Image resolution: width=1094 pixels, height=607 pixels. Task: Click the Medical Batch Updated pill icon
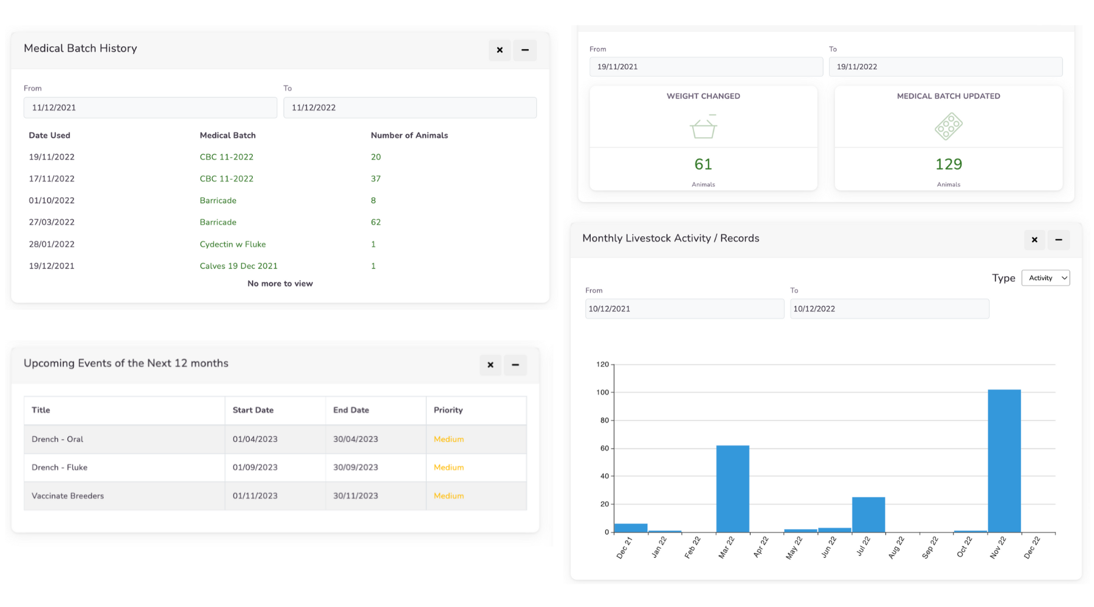pyautogui.click(x=948, y=126)
